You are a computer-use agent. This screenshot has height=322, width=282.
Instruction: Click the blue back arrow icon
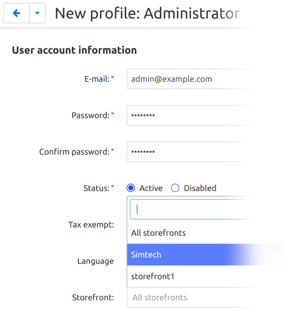point(16,13)
